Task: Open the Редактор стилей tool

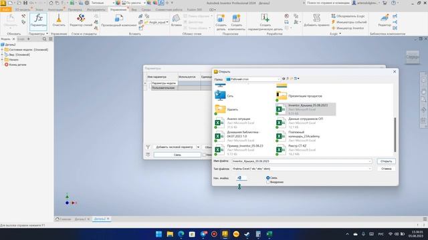Action: pyautogui.click(x=81, y=21)
